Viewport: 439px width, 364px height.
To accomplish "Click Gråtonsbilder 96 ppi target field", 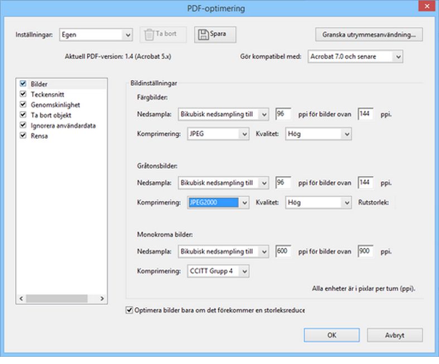I will click(x=283, y=182).
